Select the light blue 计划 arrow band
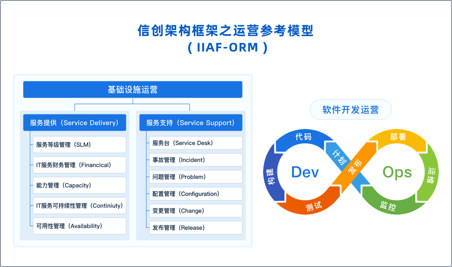 (340, 156)
